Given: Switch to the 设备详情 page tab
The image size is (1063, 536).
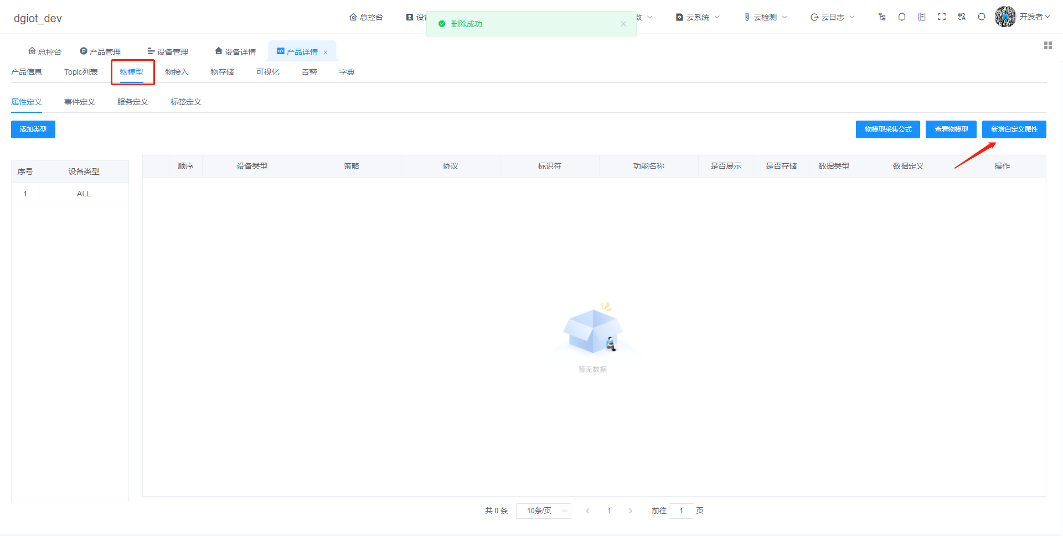Looking at the screenshot, I should coord(235,52).
